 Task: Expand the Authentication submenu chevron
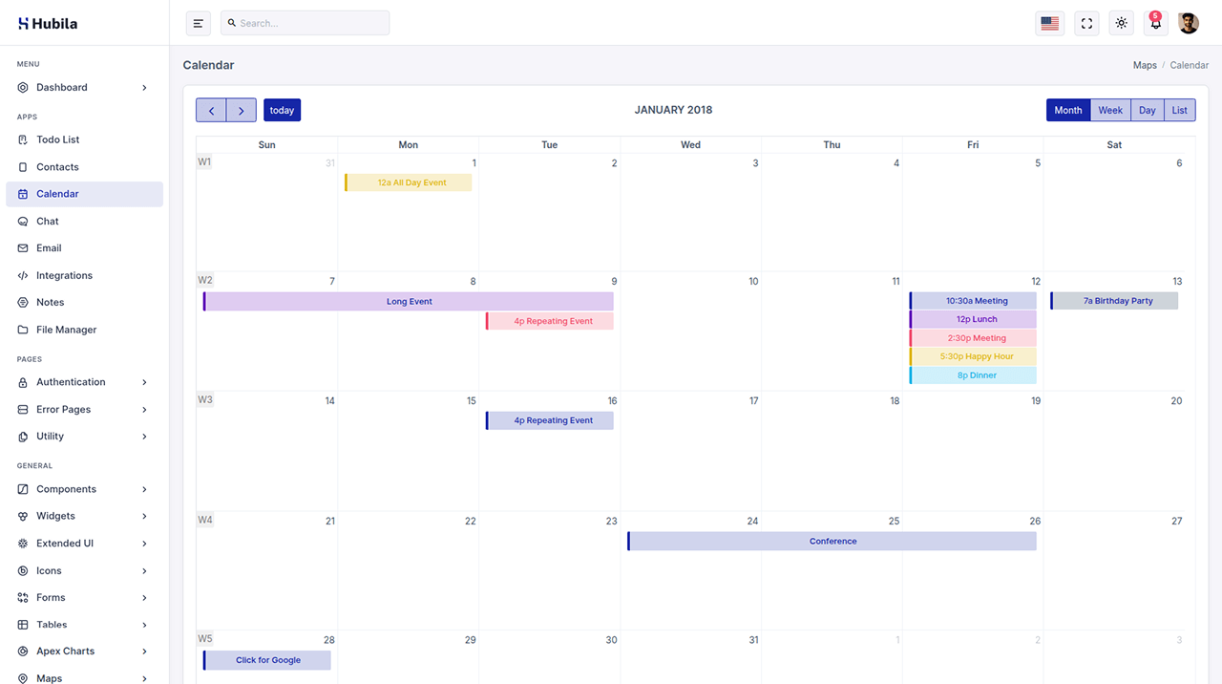coord(144,382)
